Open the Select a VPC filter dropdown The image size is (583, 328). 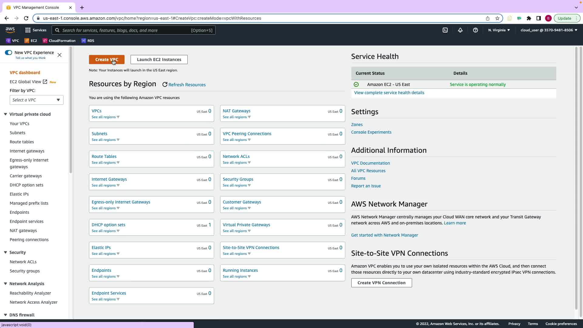click(36, 100)
